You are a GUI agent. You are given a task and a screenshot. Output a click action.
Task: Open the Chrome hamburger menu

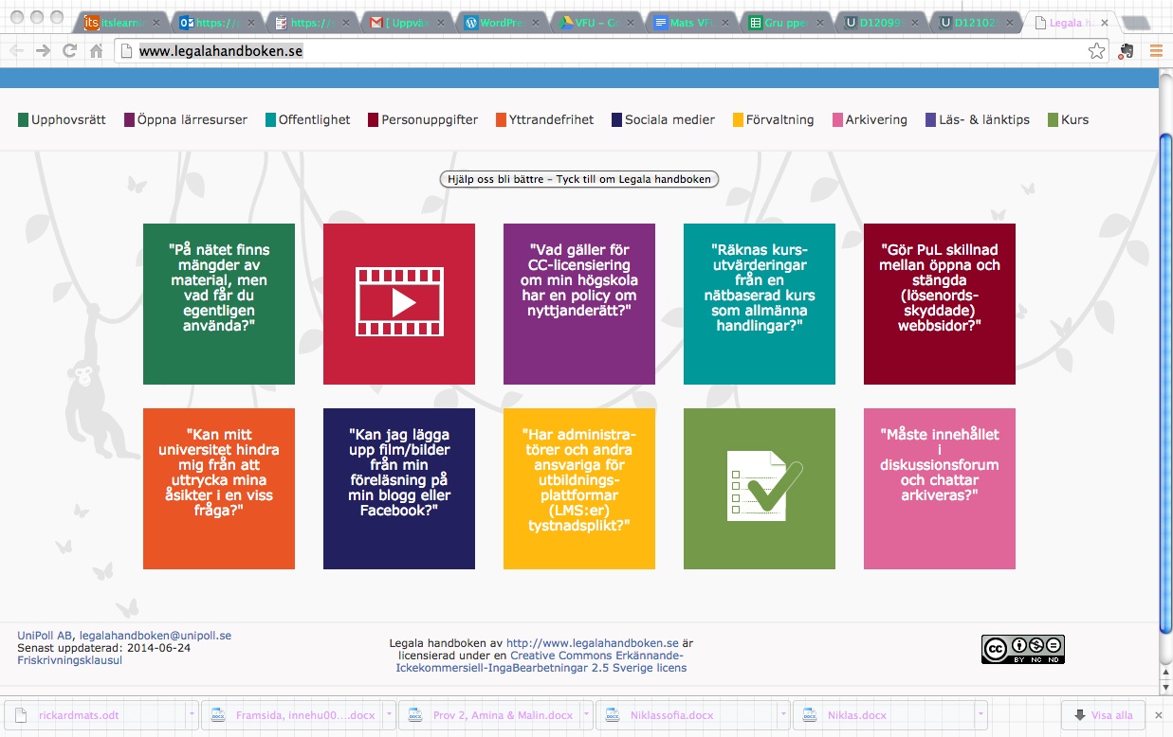1156,51
